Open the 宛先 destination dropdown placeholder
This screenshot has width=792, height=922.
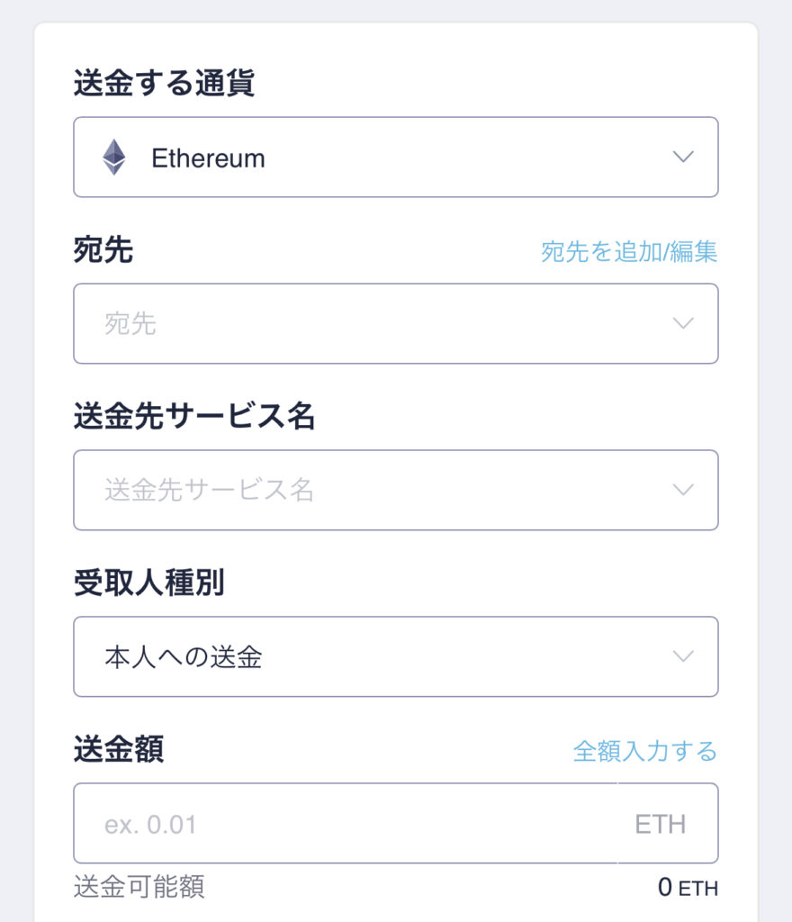pos(395,323)
